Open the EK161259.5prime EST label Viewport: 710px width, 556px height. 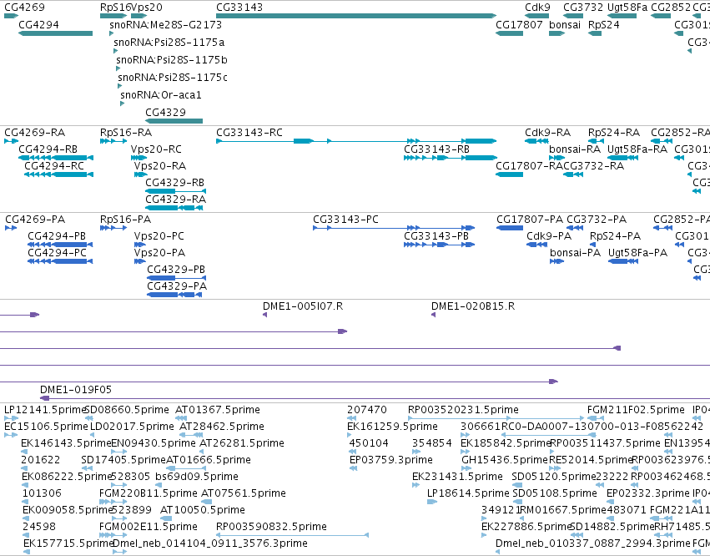click(x=392, y=427)
